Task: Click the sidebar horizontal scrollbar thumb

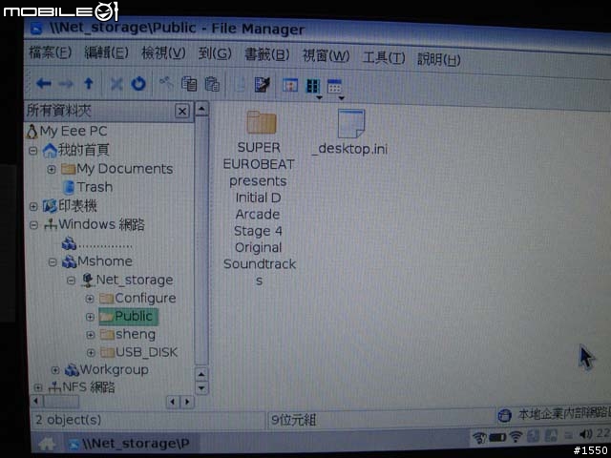Action: coord(61,401)
